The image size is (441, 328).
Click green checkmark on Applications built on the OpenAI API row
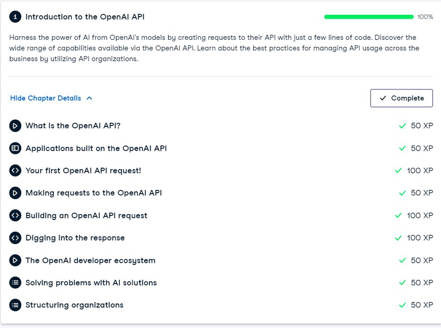coord(403,148)
